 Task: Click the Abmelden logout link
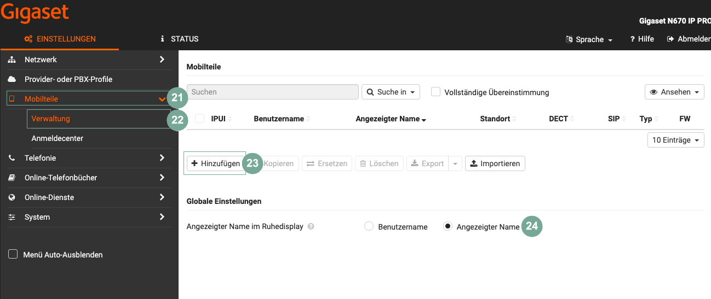(x=689, y=39)
